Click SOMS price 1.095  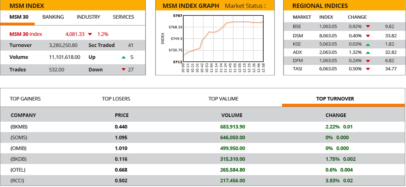[121, 137]
